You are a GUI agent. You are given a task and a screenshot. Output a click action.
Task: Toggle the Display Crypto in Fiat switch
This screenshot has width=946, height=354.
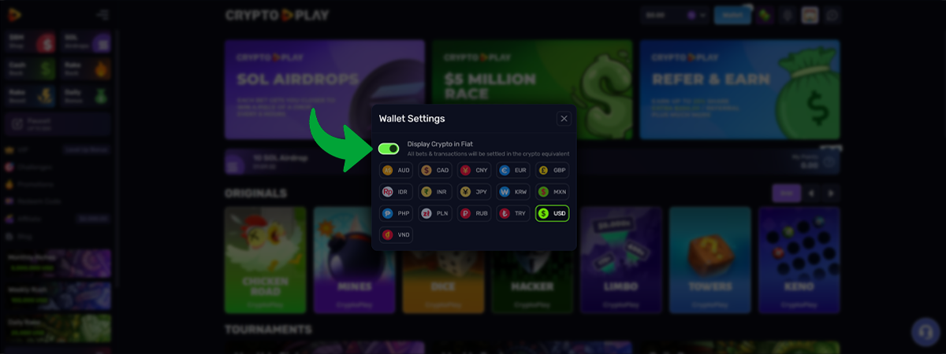[389, 149]
